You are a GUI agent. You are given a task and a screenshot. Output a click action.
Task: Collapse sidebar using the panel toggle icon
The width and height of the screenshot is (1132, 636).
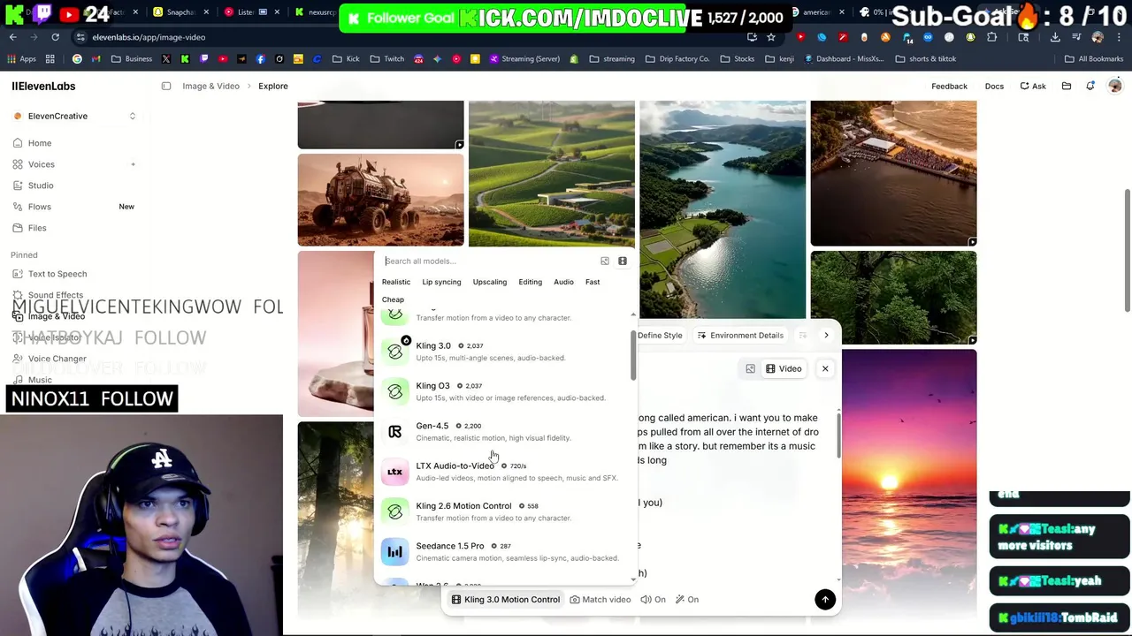coord(166,86)
